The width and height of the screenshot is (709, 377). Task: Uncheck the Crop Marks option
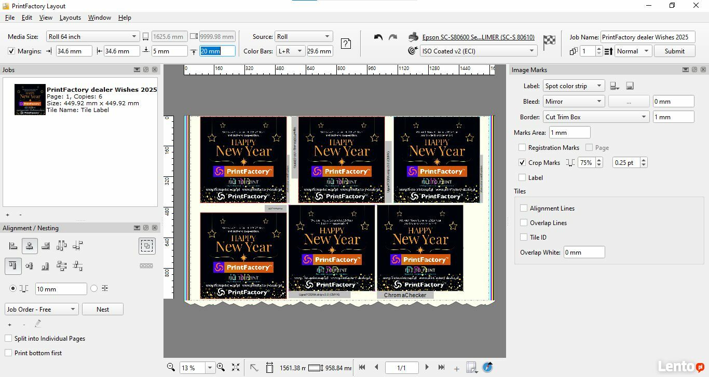[523, 163]
